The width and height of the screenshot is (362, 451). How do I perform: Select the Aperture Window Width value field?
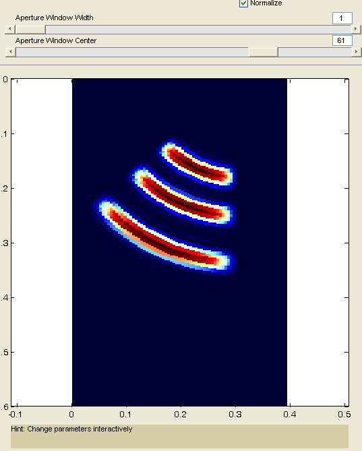(x=342, y=18)
